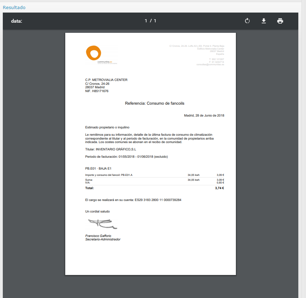The height and width of the screenshot is (298, 306).
Task: Click the NIF. H85171676 line
Action: pos(97,91)
